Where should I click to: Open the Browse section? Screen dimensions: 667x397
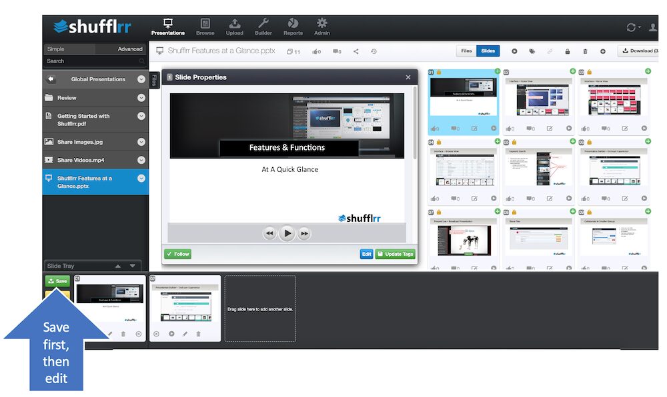pos(205,27)
